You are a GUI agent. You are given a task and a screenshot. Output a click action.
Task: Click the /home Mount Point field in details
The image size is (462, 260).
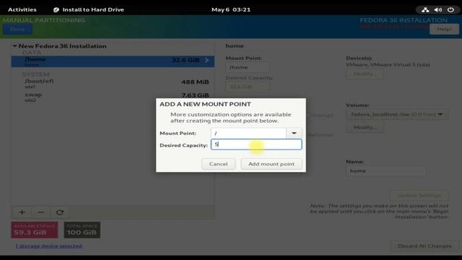pos(247,67)
